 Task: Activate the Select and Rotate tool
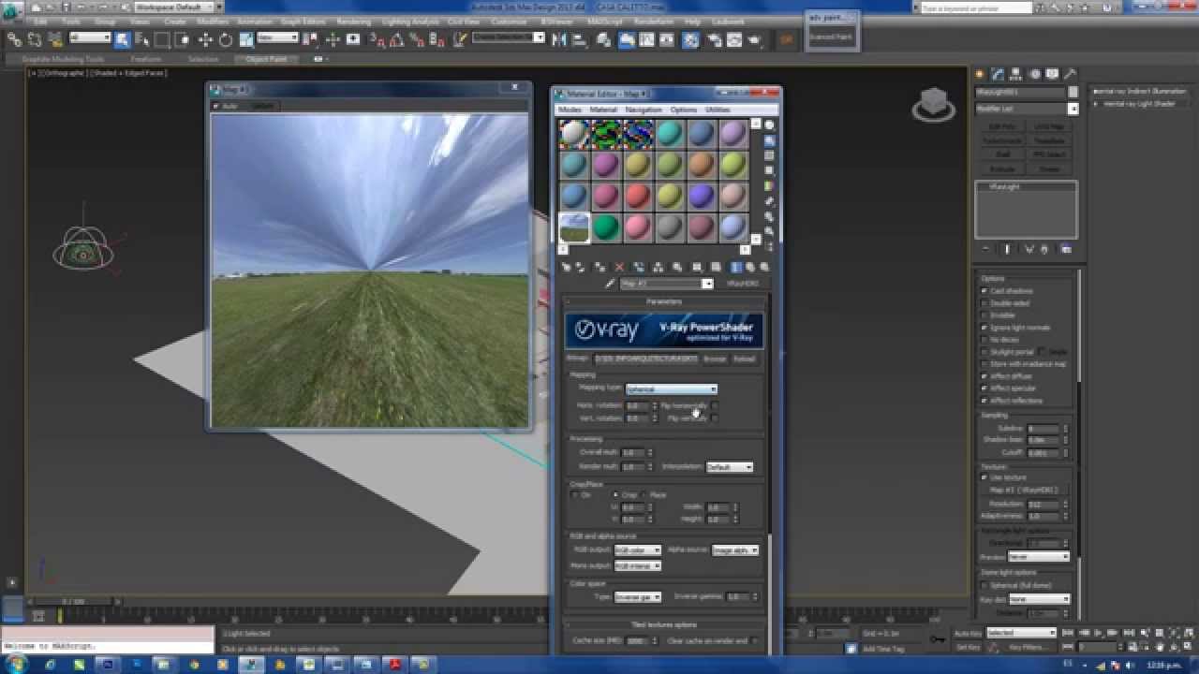pos(226,40)
